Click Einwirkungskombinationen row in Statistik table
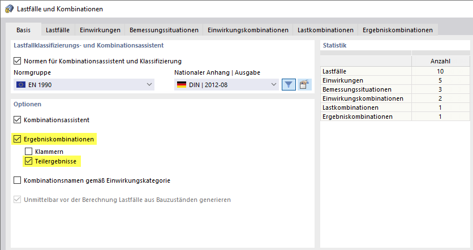Screen dimensions: 473x250 click(x=395, y=98)
